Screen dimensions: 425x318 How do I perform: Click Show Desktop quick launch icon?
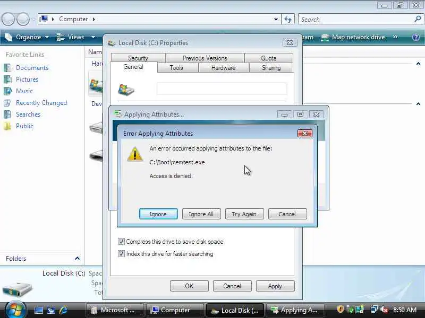[x=38, y=310]
